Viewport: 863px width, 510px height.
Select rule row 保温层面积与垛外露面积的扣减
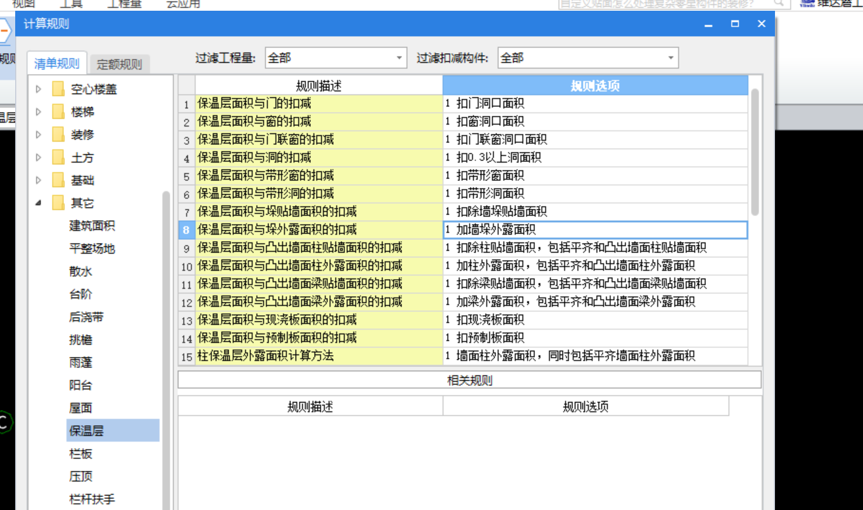[x=318, y=230]
